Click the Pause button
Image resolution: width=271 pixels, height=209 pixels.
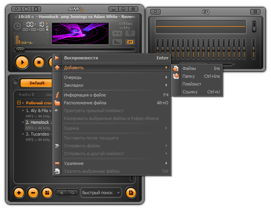(39, 62)
